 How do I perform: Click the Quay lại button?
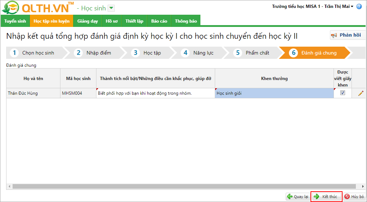[x=298, y=196]
